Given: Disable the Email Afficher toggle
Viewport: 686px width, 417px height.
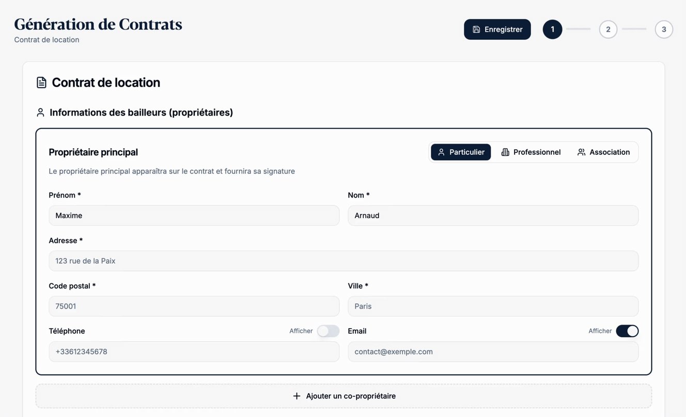Looking at the screenshot, I should 627,331.
